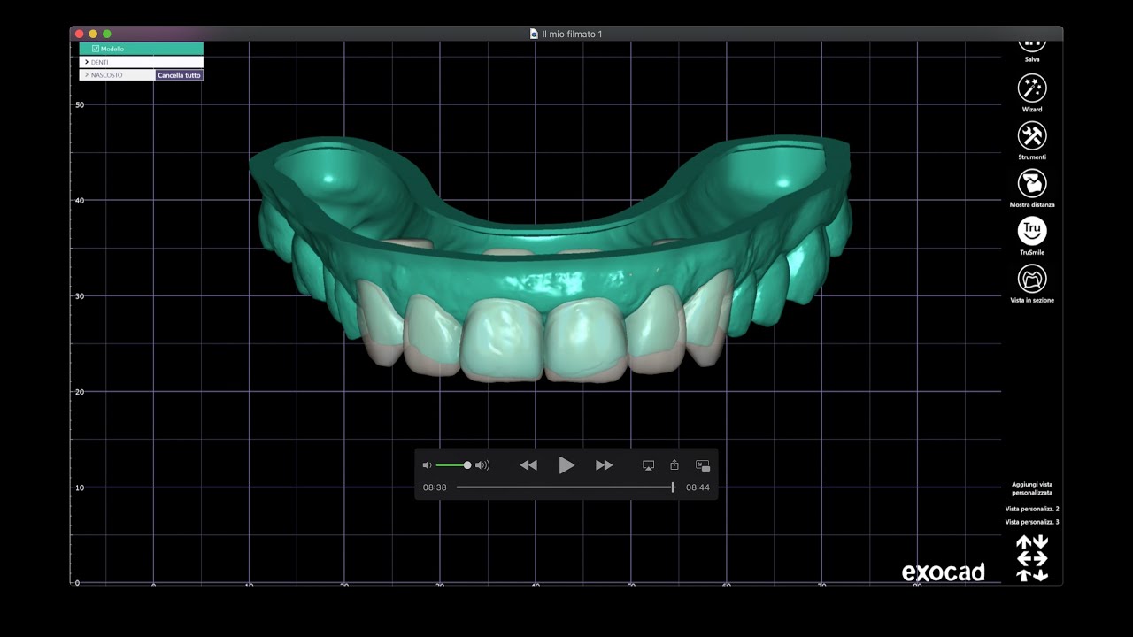Open the share menu in player
This screenshot has width=1133, height=637.
coord(674,465)
